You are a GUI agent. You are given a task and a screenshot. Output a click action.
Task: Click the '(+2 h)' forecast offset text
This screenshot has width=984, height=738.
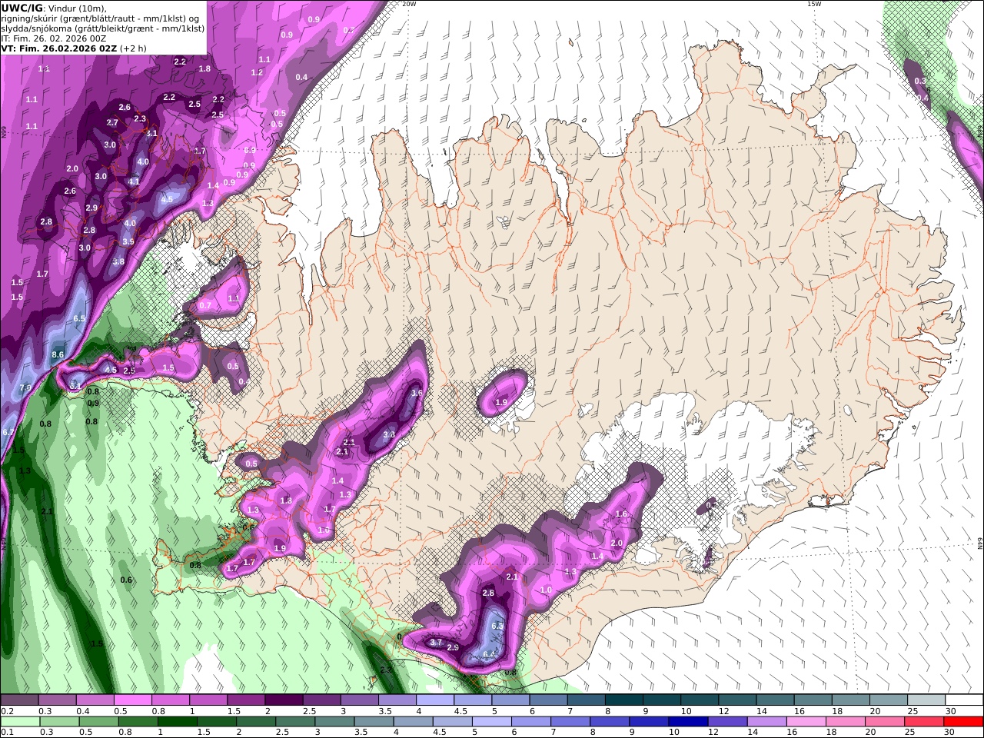click(x=134, y=48)
